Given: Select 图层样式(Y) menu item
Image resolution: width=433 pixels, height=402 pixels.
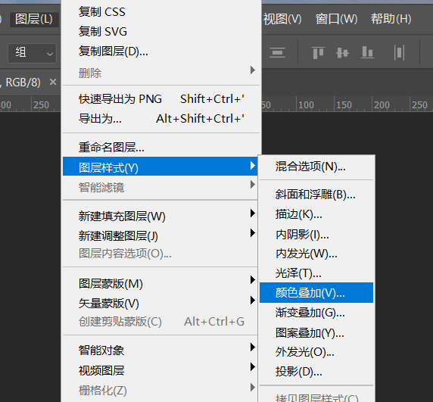Looking at the screenshot, I should point(160,167).
